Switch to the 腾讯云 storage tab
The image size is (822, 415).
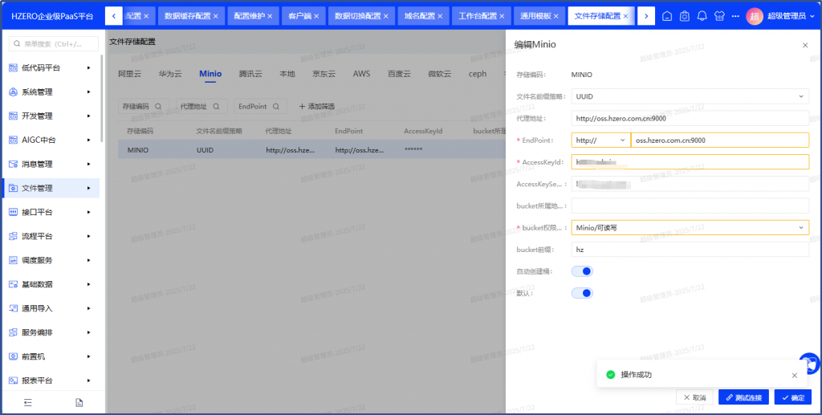250,74
